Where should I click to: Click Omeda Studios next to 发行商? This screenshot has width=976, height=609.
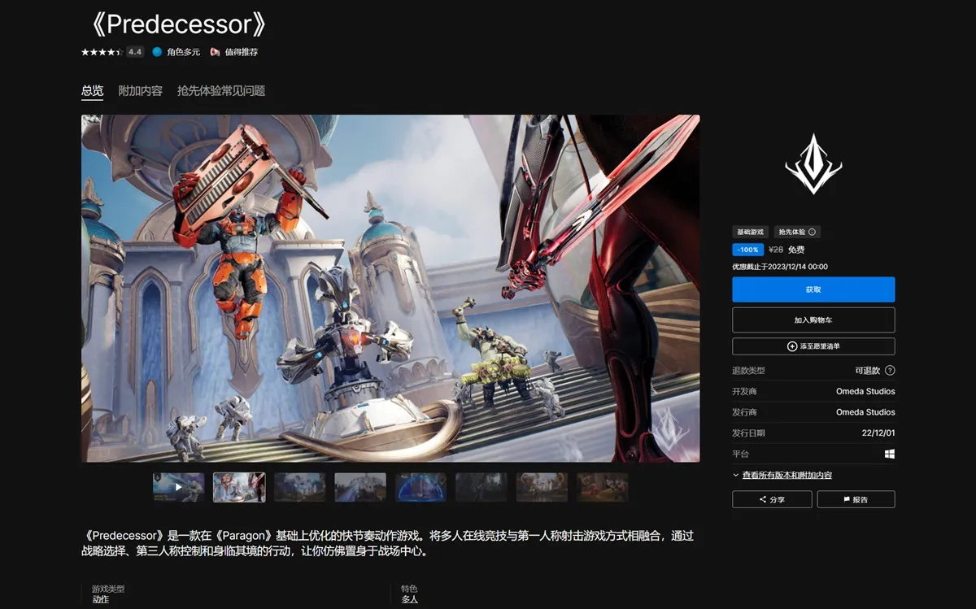point(865,412)
